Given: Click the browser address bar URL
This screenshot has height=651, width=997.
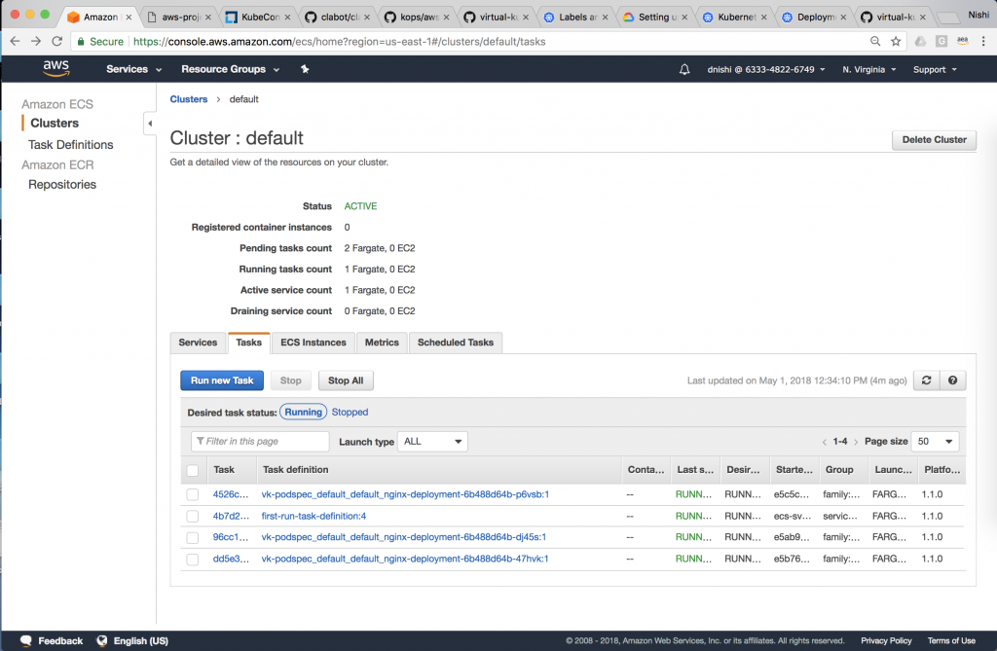Looking at the screenshot, I should [x=339, y=41].
